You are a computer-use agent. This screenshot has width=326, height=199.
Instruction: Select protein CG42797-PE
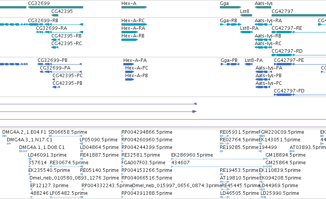pos(289,60)
